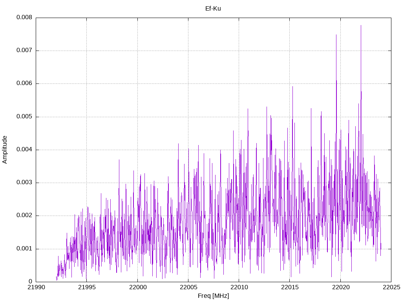This screenshot has width=402, height=301.
Task: Click the 0.005 y-axis tick label
Action: coord(24,117)
